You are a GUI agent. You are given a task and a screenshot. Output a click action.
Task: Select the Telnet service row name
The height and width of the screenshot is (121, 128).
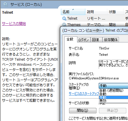[72, 18]
